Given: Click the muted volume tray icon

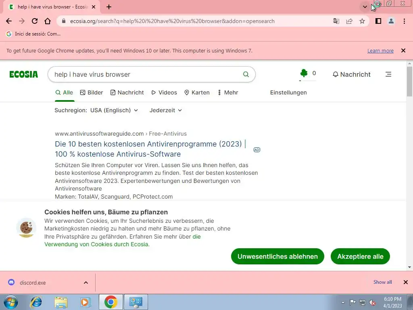Looking at the screenshot, I should [372, 302].
